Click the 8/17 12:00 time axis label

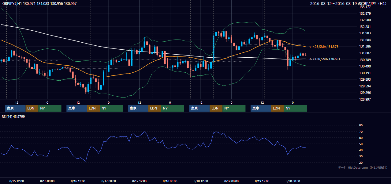[140, 181]
